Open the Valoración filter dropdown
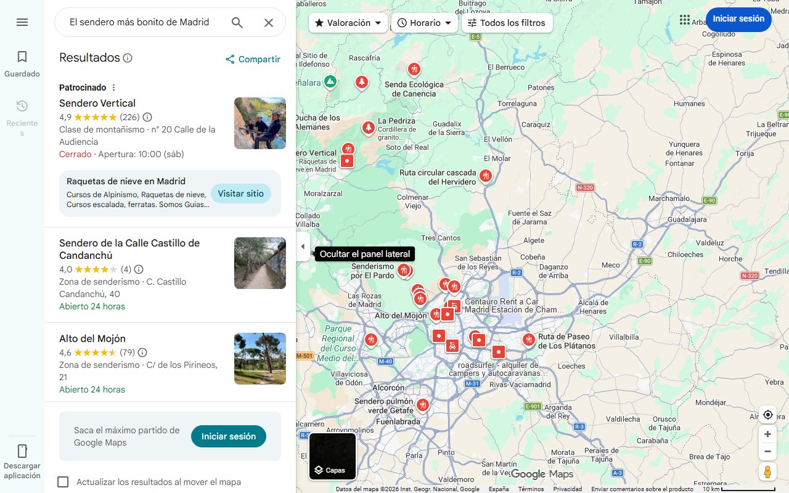Image resolution: width=789 pixels, height=493 pixels. [348, 23]
